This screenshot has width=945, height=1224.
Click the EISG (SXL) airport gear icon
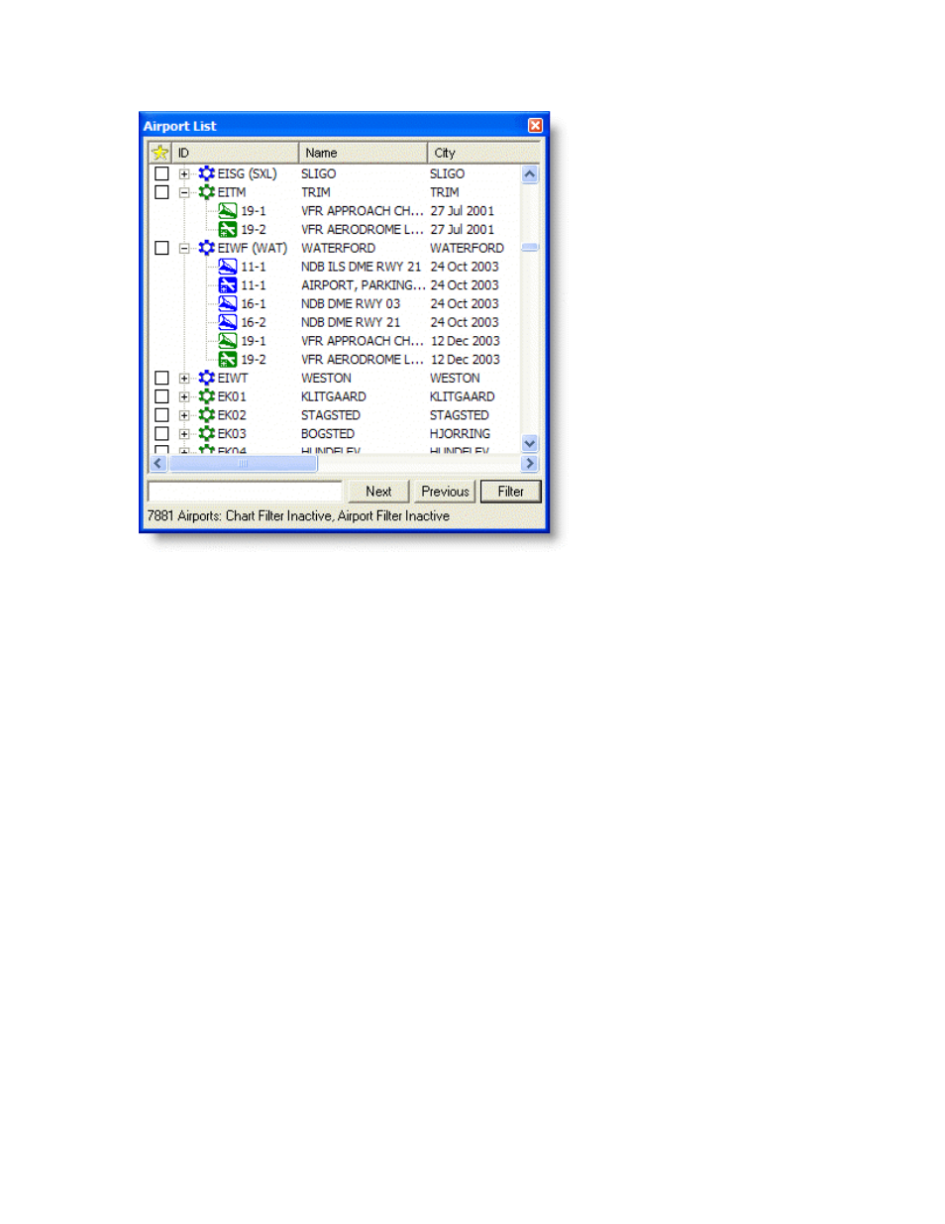207,173
